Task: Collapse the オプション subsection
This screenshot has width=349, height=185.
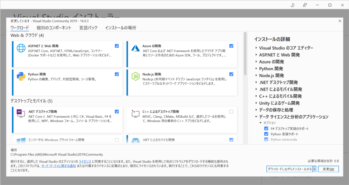Action: [x=260, y=122]
